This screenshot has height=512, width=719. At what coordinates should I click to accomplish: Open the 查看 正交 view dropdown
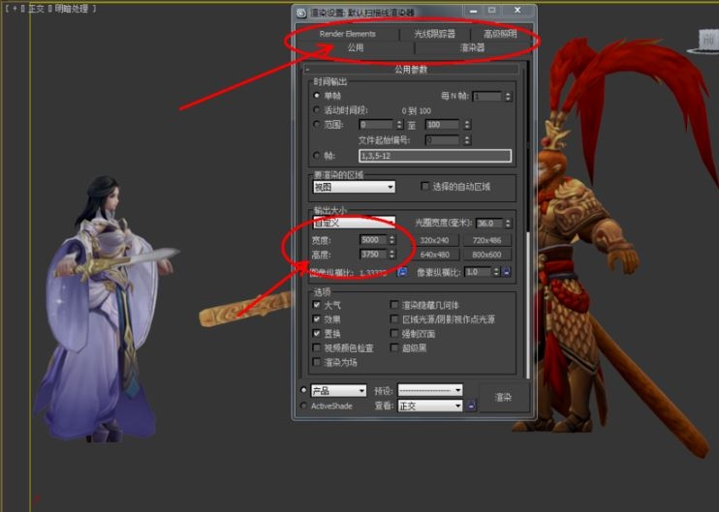430,406
